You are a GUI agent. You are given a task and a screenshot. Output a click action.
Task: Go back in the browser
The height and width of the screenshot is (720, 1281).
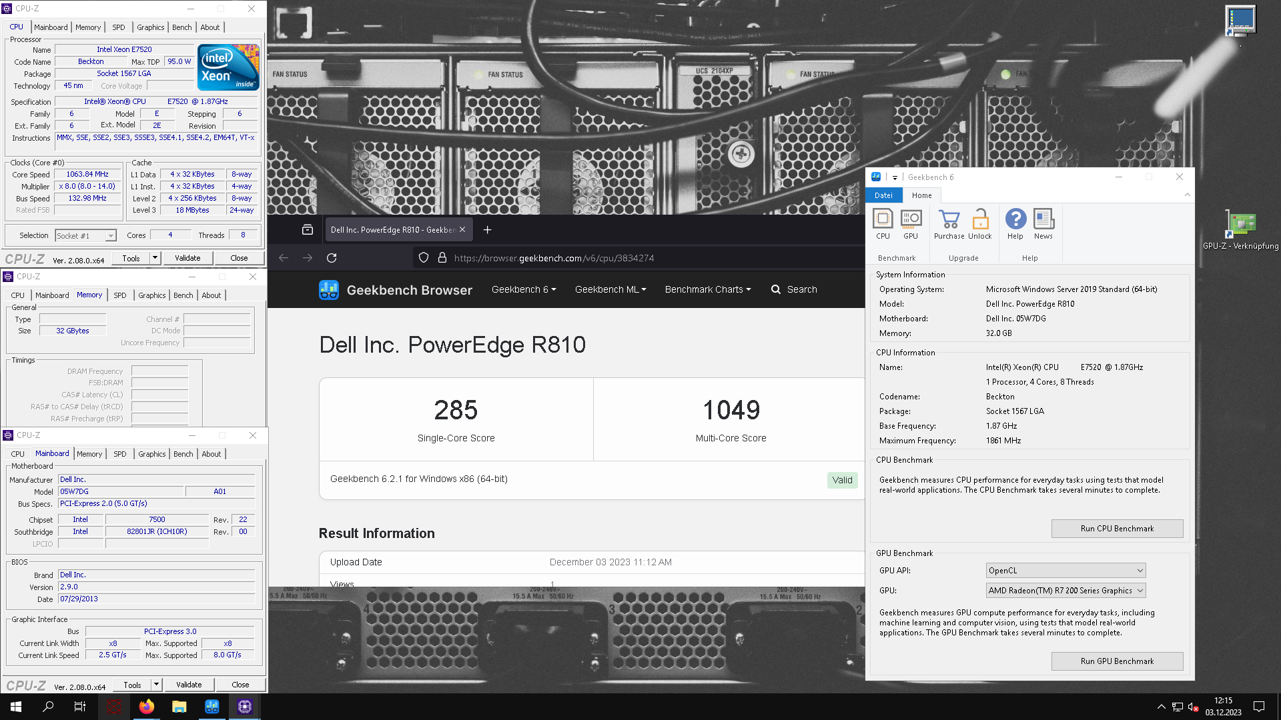pyautogui.click(x=284, y=258)
